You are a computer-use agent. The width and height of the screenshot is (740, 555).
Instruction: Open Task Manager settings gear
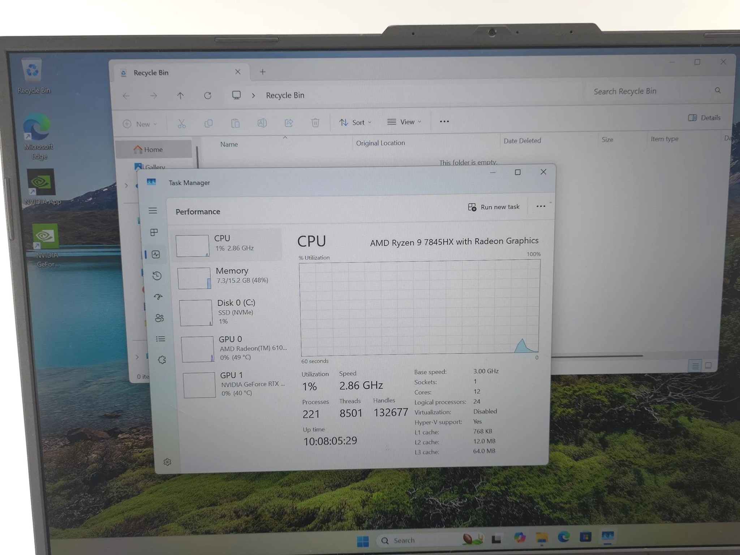(x=167, y=462)
